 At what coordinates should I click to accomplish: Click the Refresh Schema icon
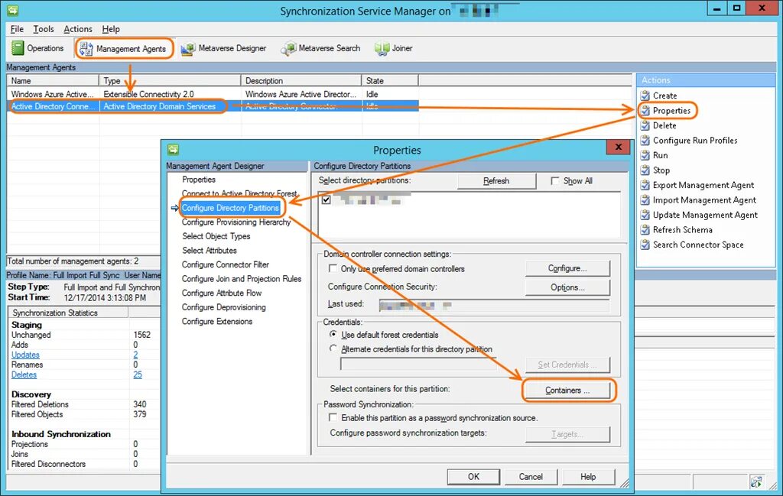pos(645,229)
